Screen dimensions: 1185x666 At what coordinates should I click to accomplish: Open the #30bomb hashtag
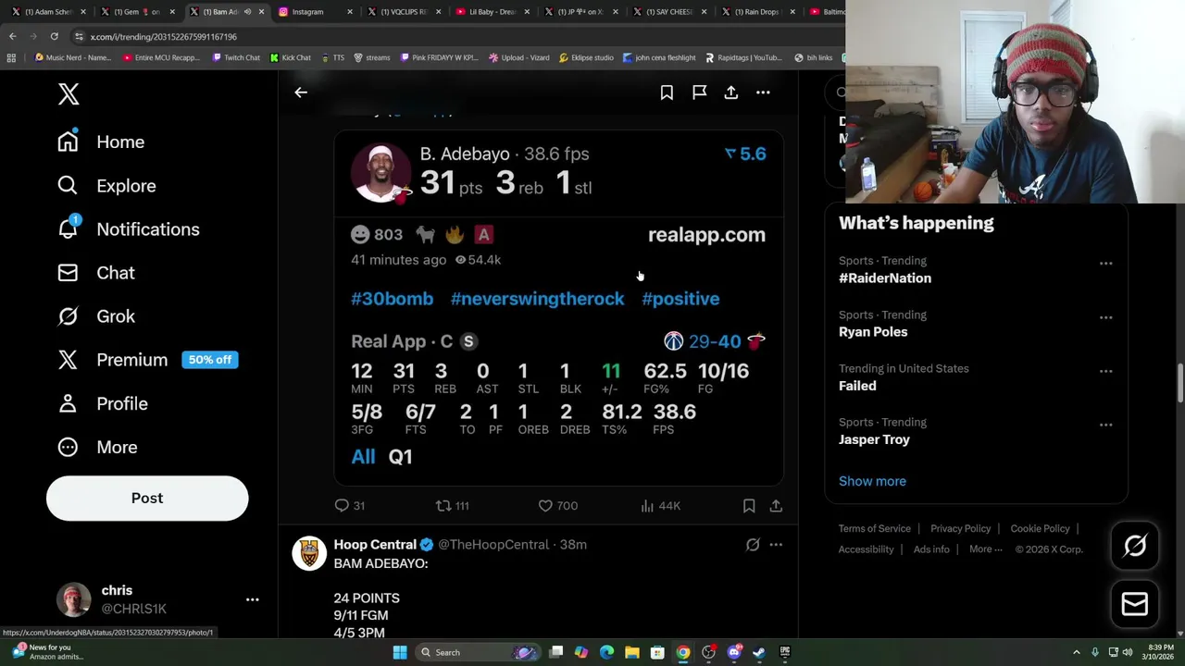pos(392,299)
